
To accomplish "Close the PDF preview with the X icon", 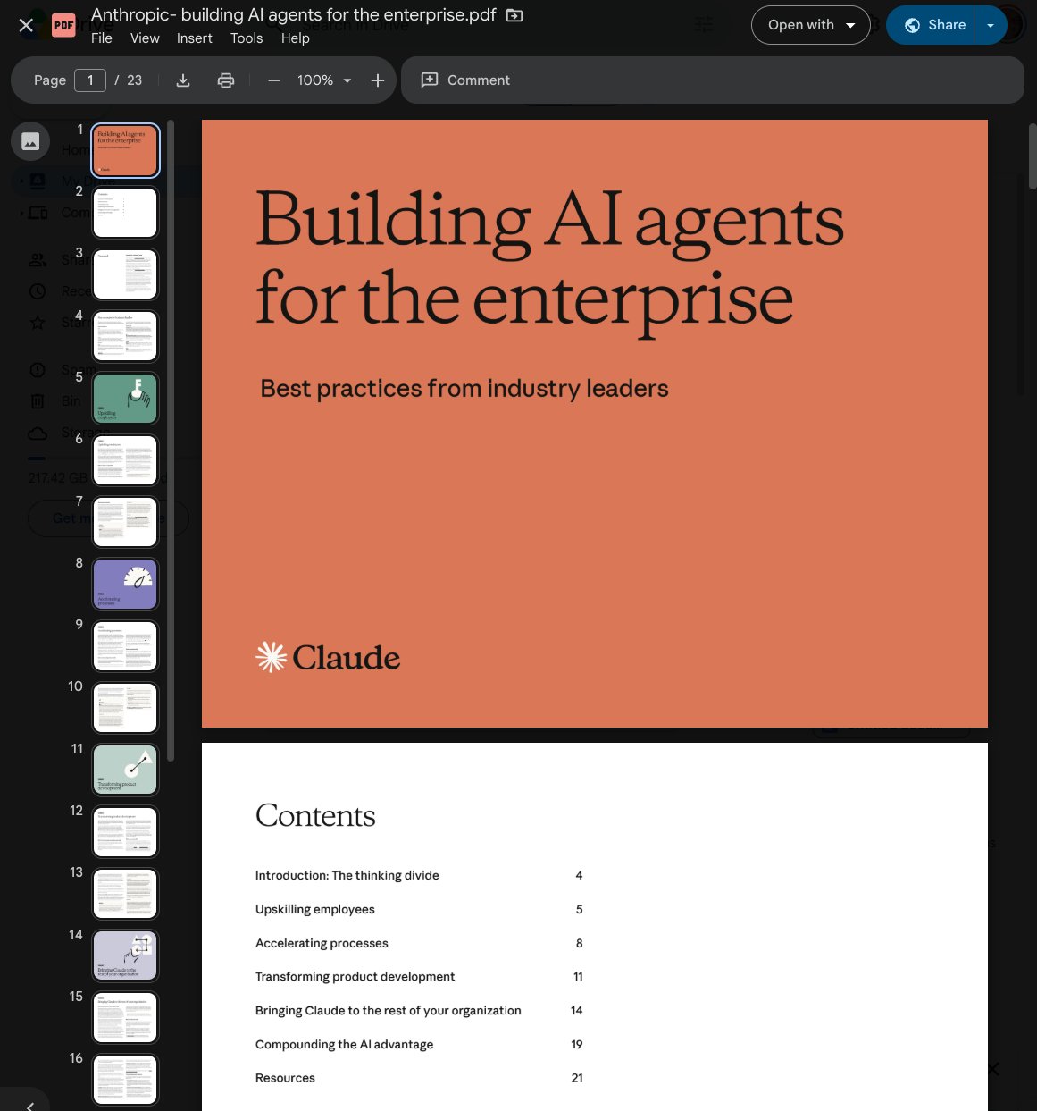I will coord(26,25).
